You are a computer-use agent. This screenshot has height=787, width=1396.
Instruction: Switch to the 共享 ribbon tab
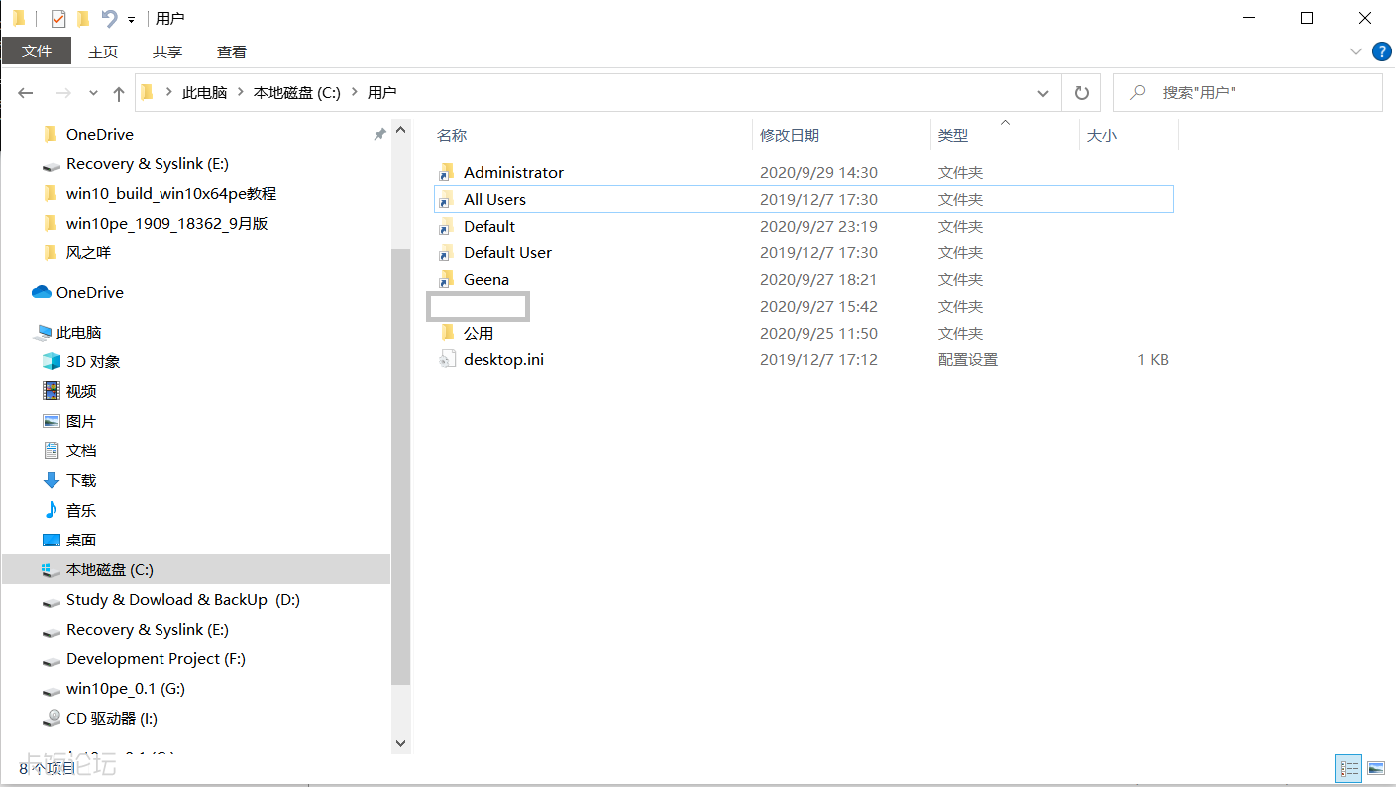pos(167,51)
